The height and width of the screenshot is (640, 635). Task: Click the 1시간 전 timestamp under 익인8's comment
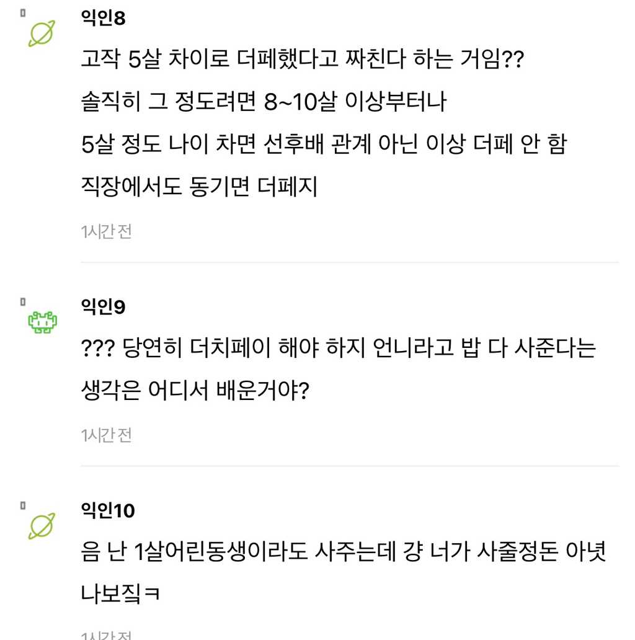(106, 231)
